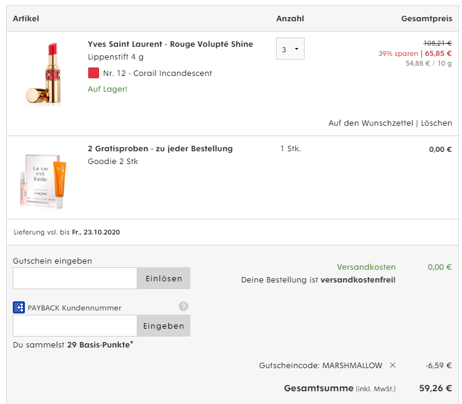The width and height of the screenshot is (462, 404).
Task: Click the 1 Stk. quantity text
Action: [x=291, y=149]
